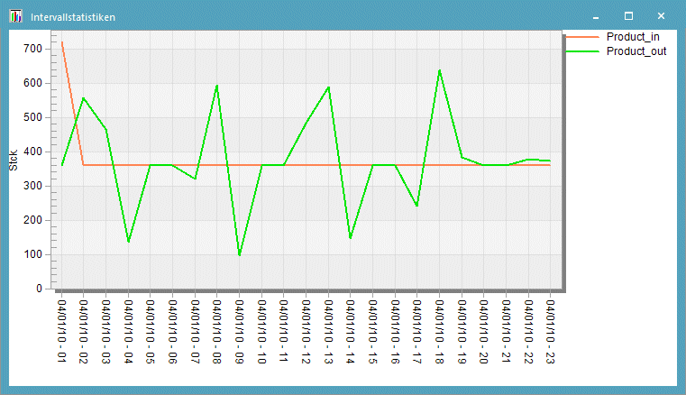686x395 pixels.
Task: Click the orange Product_in legend line
Action: point(582,37)
